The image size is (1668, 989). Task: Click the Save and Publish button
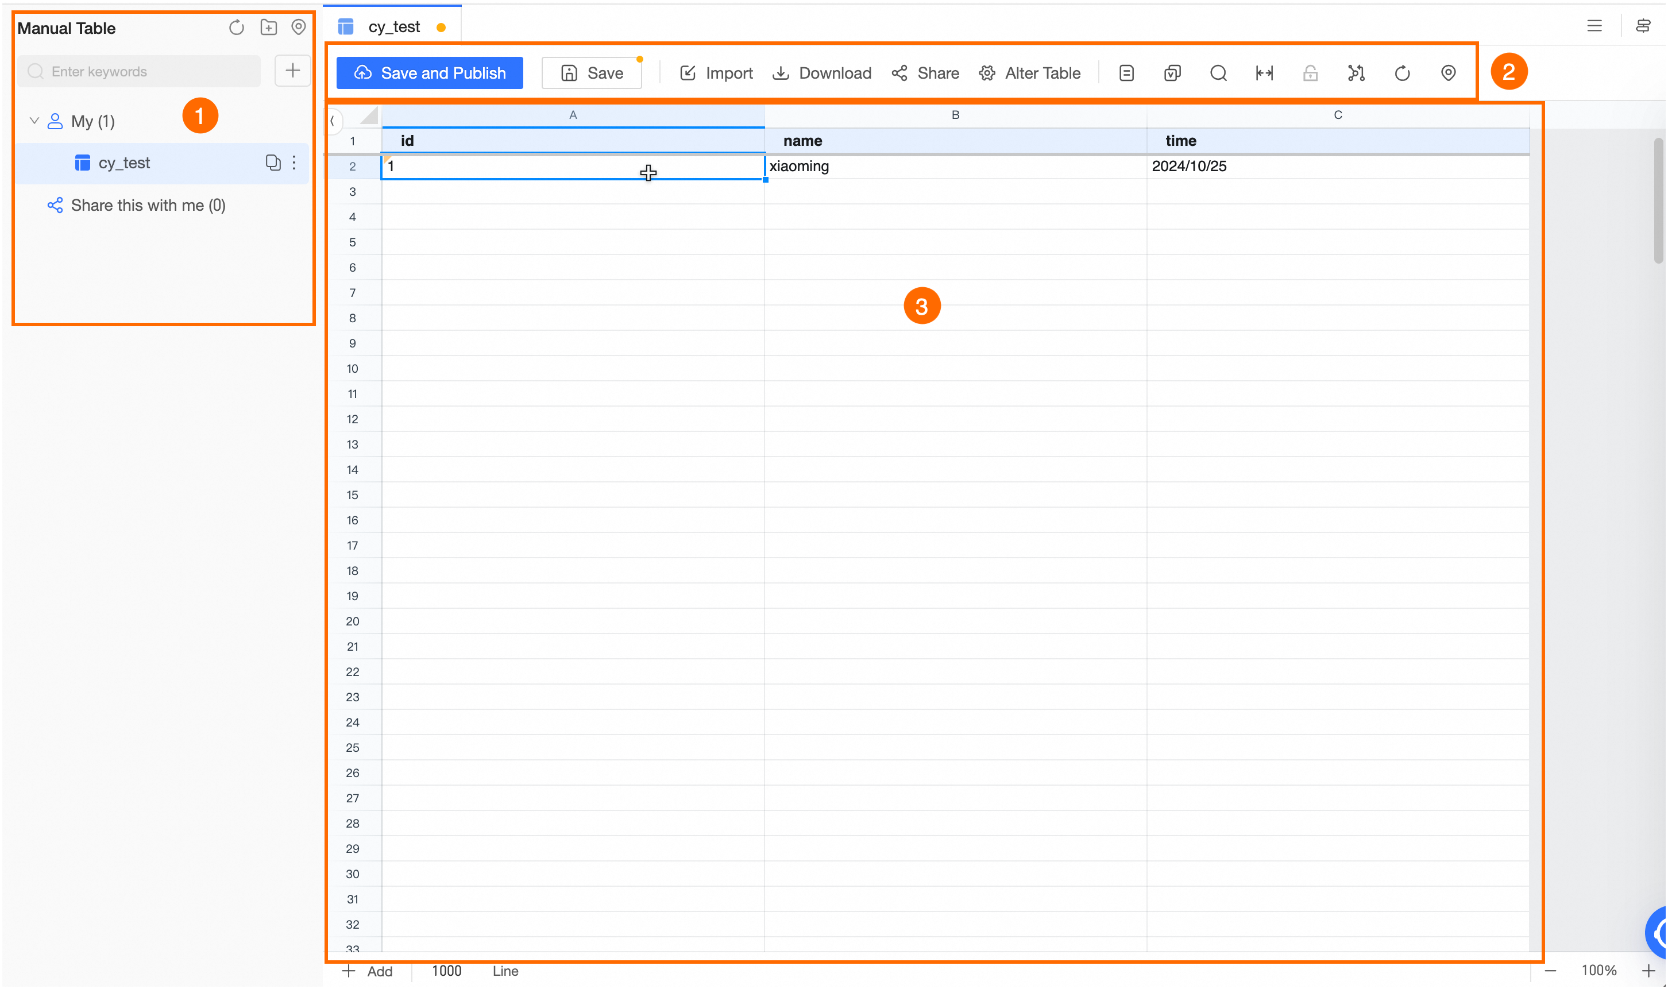click(x=429, y=72)
